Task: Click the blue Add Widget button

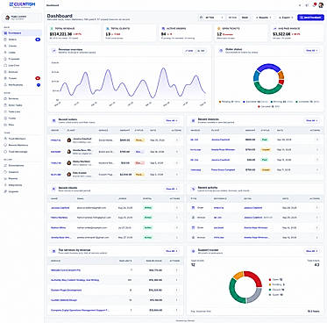Action: click(x=310, y=18)
